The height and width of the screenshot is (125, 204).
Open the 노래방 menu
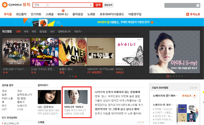point(91,14)
